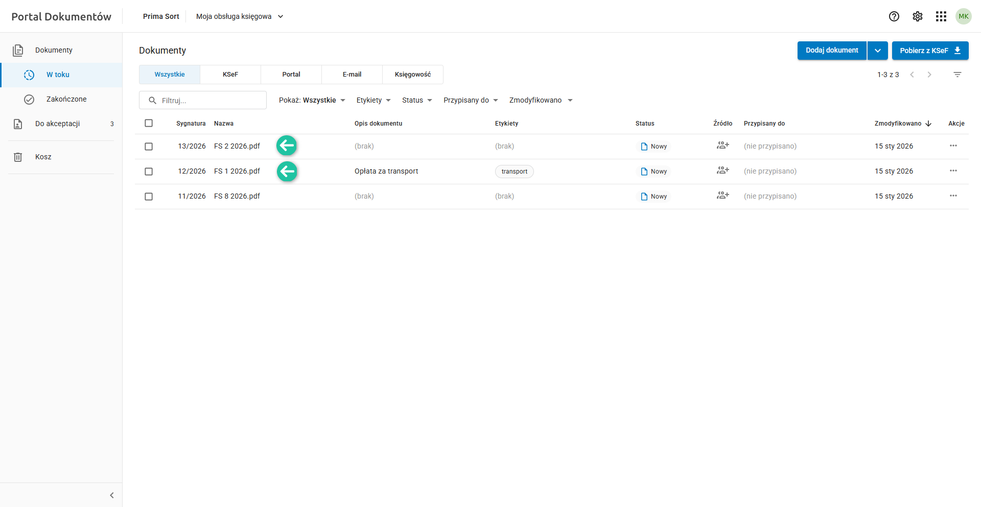Check the box for document 13/2026
981x507 pixels.
pyautogui.click(x=149, y=147)
